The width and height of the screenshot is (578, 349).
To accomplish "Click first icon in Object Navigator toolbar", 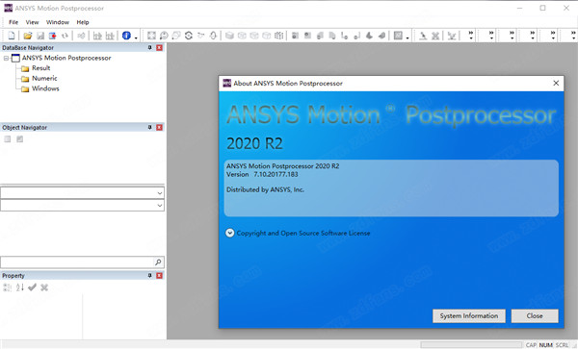I will pos(8,139).
